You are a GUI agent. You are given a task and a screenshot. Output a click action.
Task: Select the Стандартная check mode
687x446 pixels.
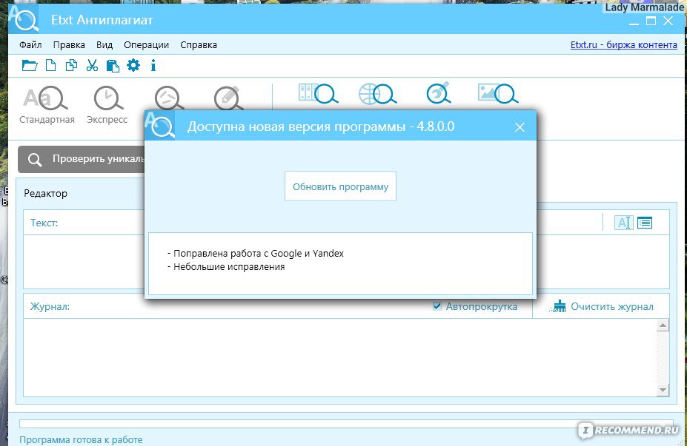pos(47,104)
